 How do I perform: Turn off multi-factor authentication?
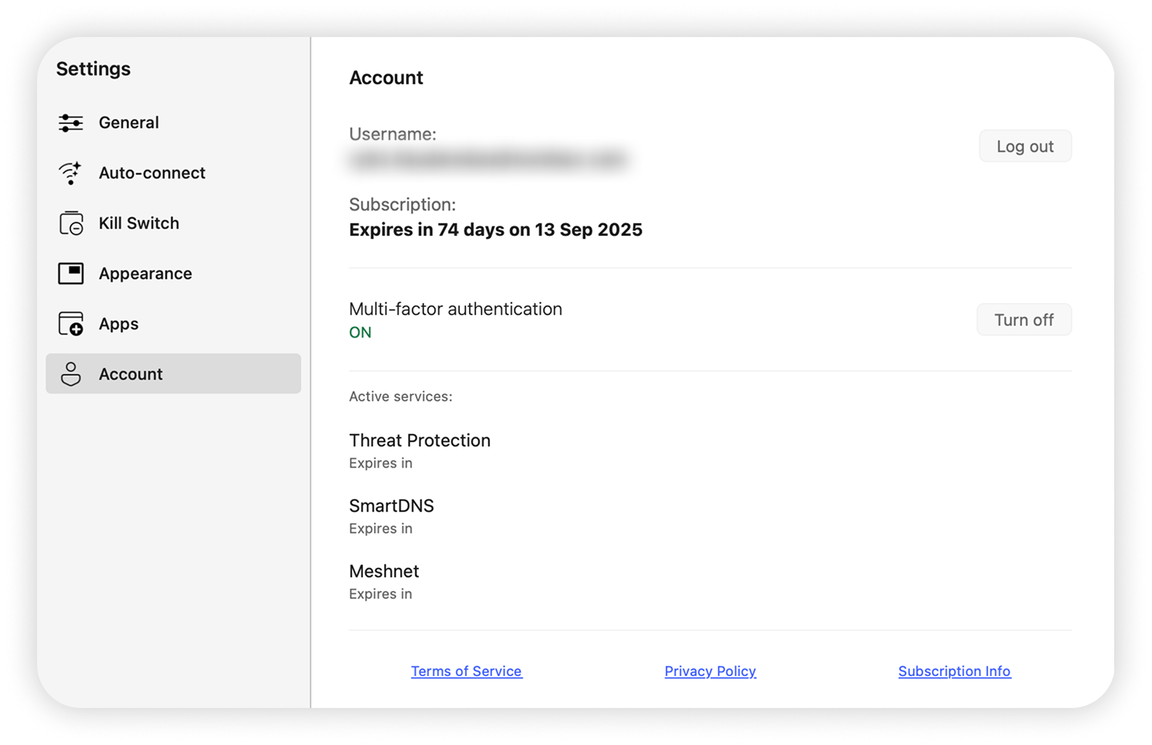coord(1024,320)
